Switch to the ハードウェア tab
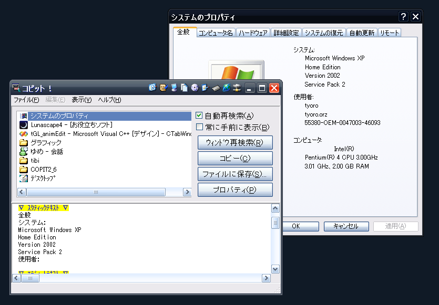The image size is (439, 305). point(253,33)
